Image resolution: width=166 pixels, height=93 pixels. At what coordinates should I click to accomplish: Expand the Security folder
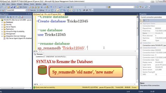2,25
